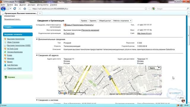Open recent item Ivan Mamaev
Image resolution: width=190 pixels, height=107 pixels.
(x=12, y=65)
